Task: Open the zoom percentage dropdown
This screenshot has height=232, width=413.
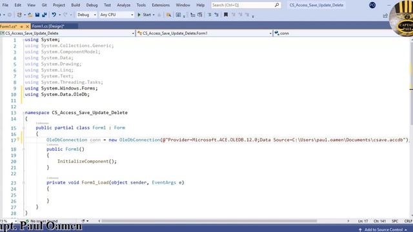Action: [x=15, y=221]
